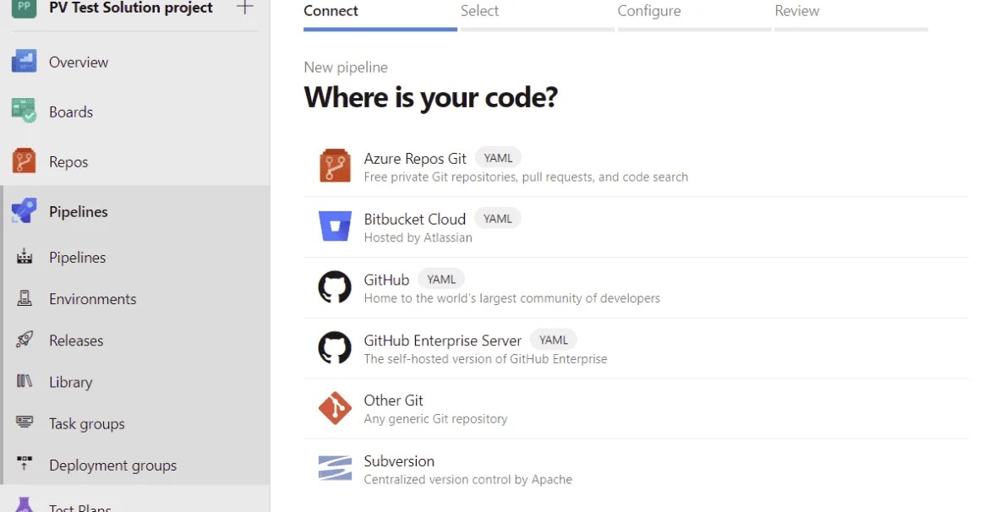Click the GitHub octocat icon
Screen dimensions: 989x512
click(335, 287)
